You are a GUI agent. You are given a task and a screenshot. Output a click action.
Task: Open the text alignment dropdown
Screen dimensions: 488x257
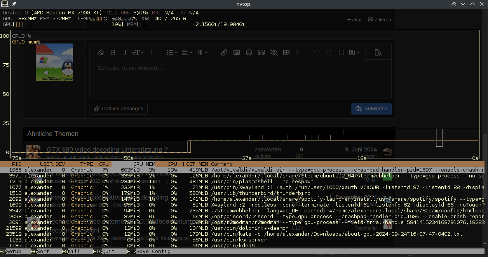click(187, 52)
